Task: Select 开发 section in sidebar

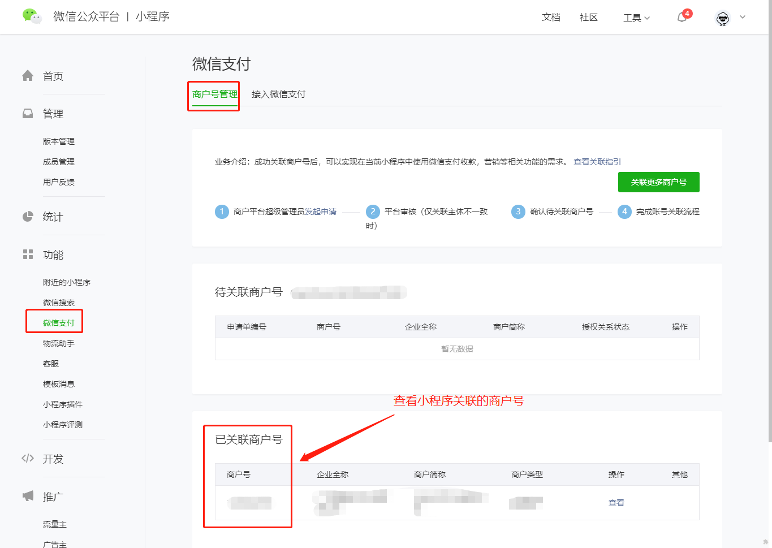Action: pyautogui.click(x=53, y=459)
